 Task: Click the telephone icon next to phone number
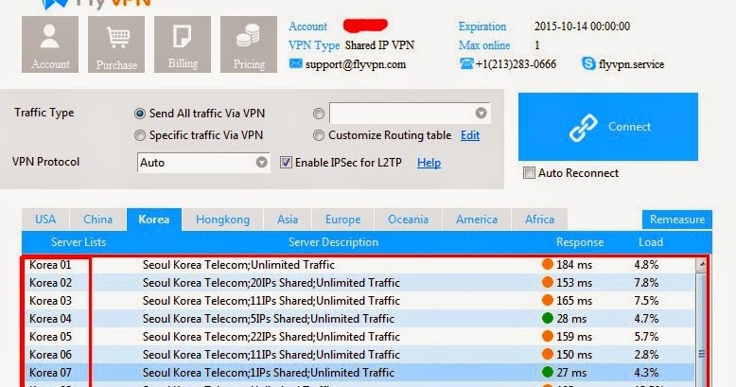coord(466,63)
